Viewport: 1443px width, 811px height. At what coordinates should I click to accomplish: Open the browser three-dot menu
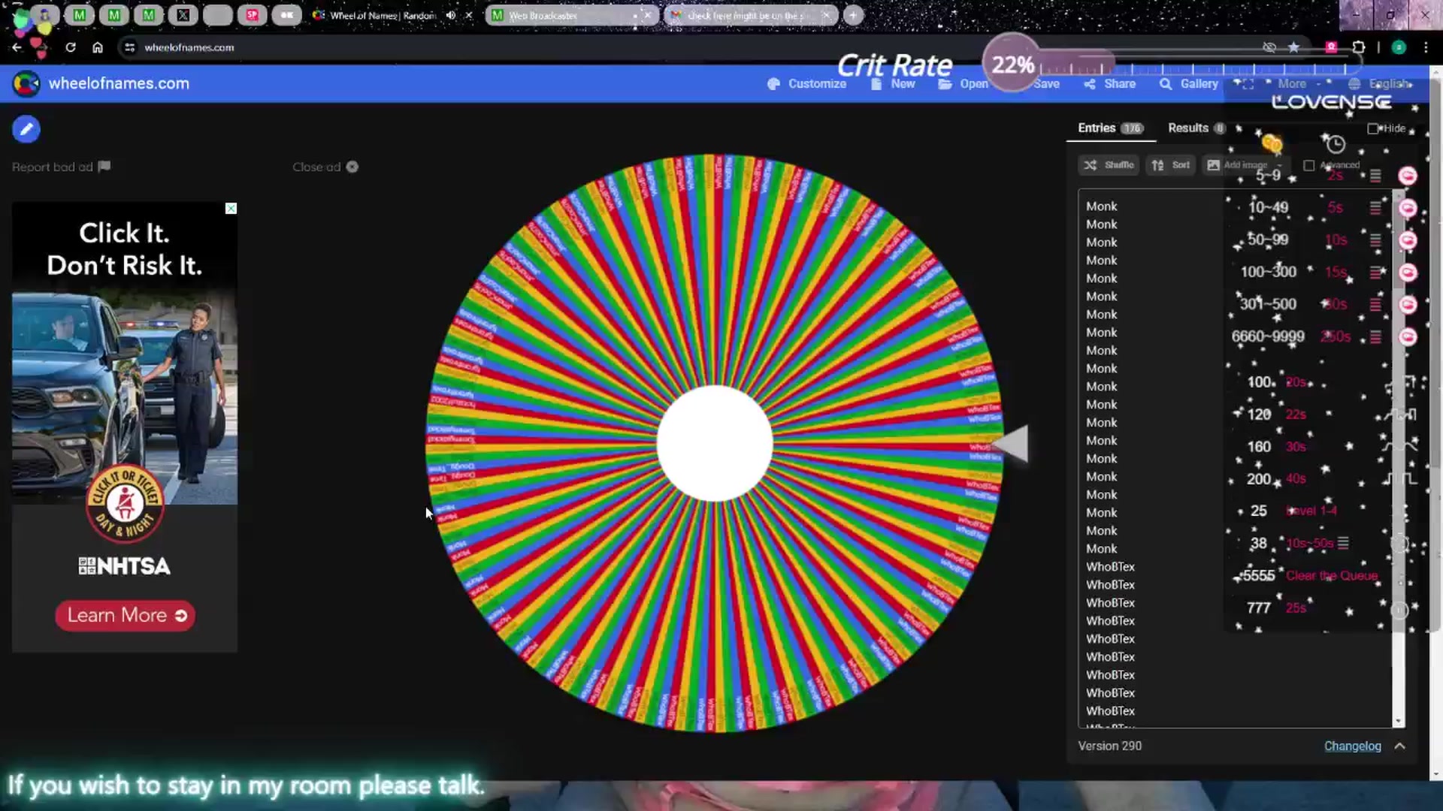(x=1426, y=47)
